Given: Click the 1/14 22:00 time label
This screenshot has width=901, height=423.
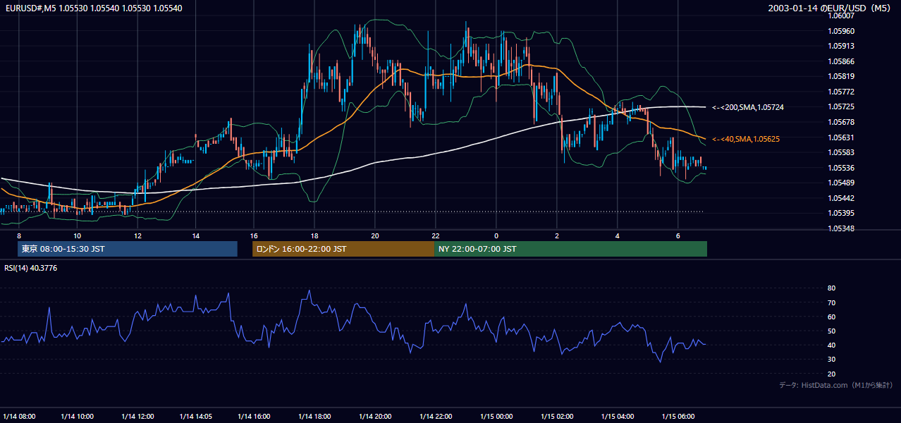Looking at the screenshot, I should click(x=436, y=416).
